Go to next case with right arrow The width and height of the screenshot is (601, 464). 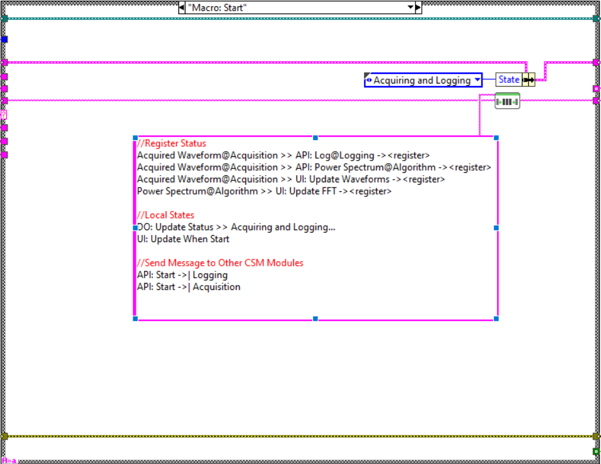pyautogui.click(x=418, y=8)
